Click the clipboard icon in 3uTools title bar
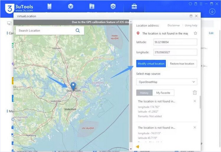The height and width of the screenshot is (152, 221). click(196, 4)
